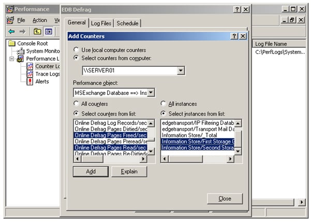Select Online Defrag Log Records/sec counter
312x222 pixels.
(x=111, y=123)
